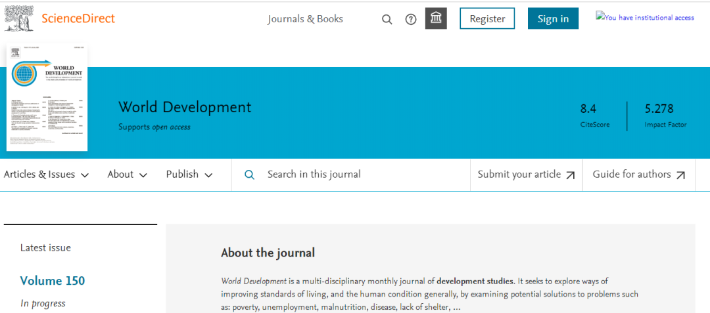Click the 8.4 CiteScore metric
Viewport: 710px width, 313px height.
click(x=588, y=109)
